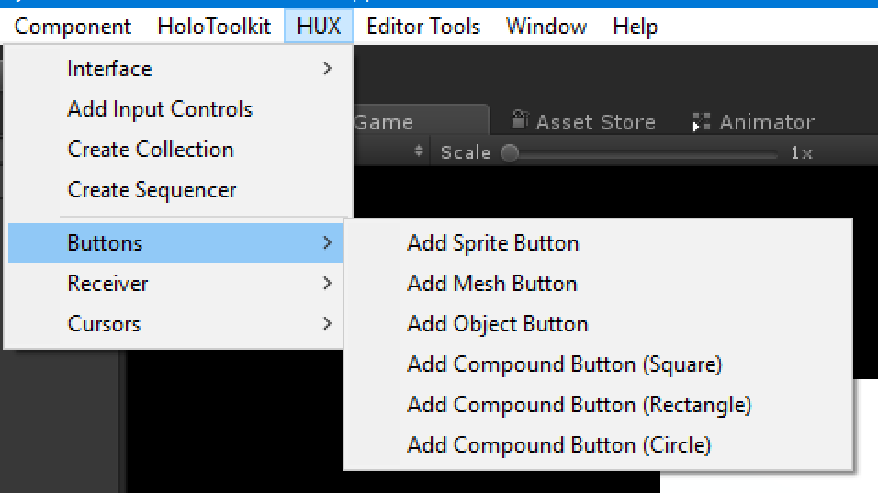
Task: Open the Window menu
Action: tap(546, 27)
